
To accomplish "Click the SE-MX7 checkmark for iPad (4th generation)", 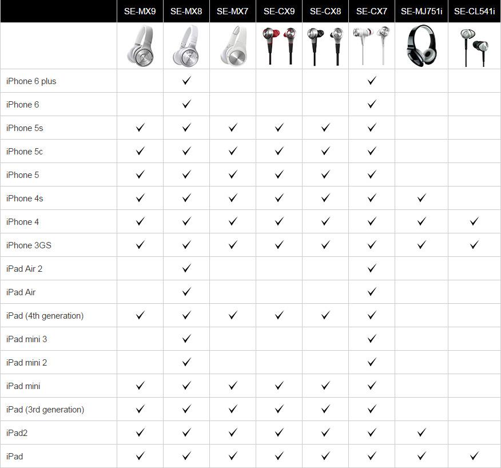I will pyautogui.click(x=233, y=315).
